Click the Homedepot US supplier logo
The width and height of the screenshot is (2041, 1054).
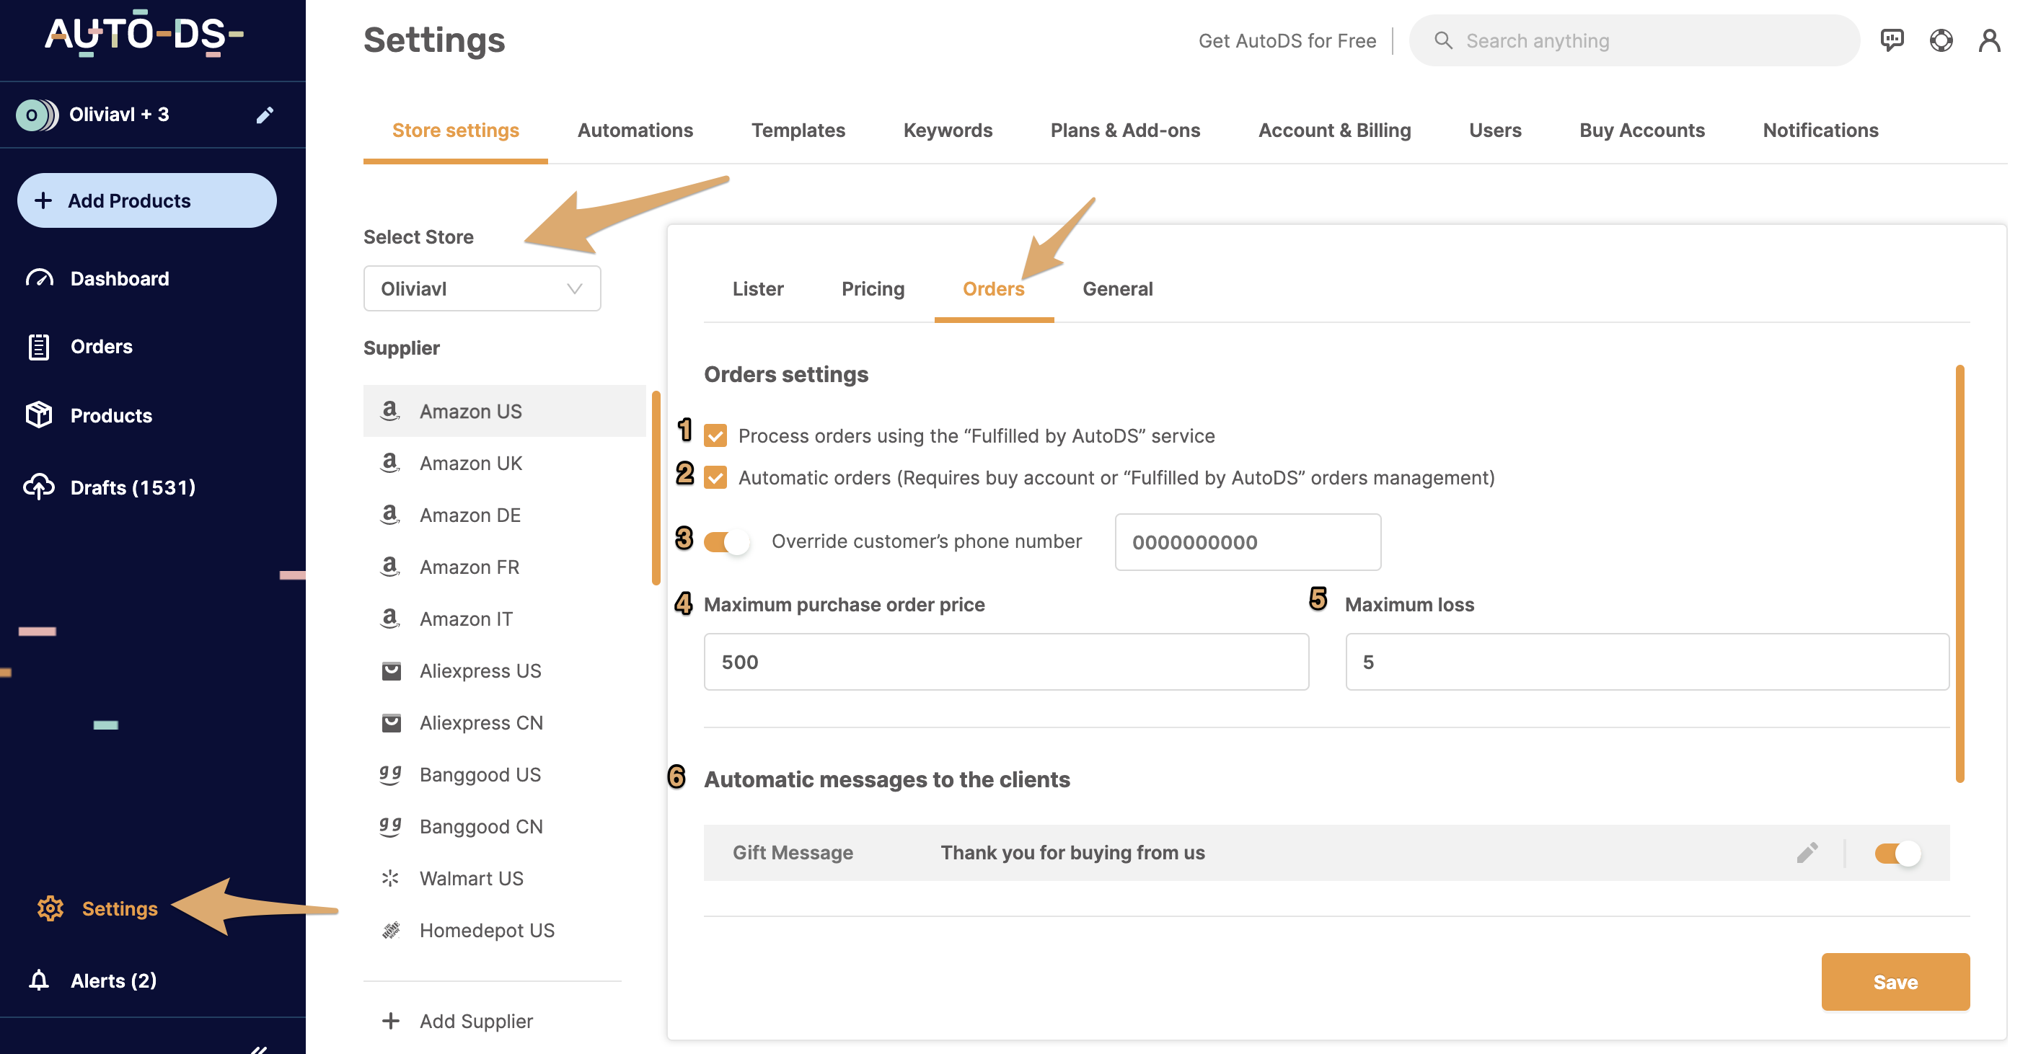[391, 930]
